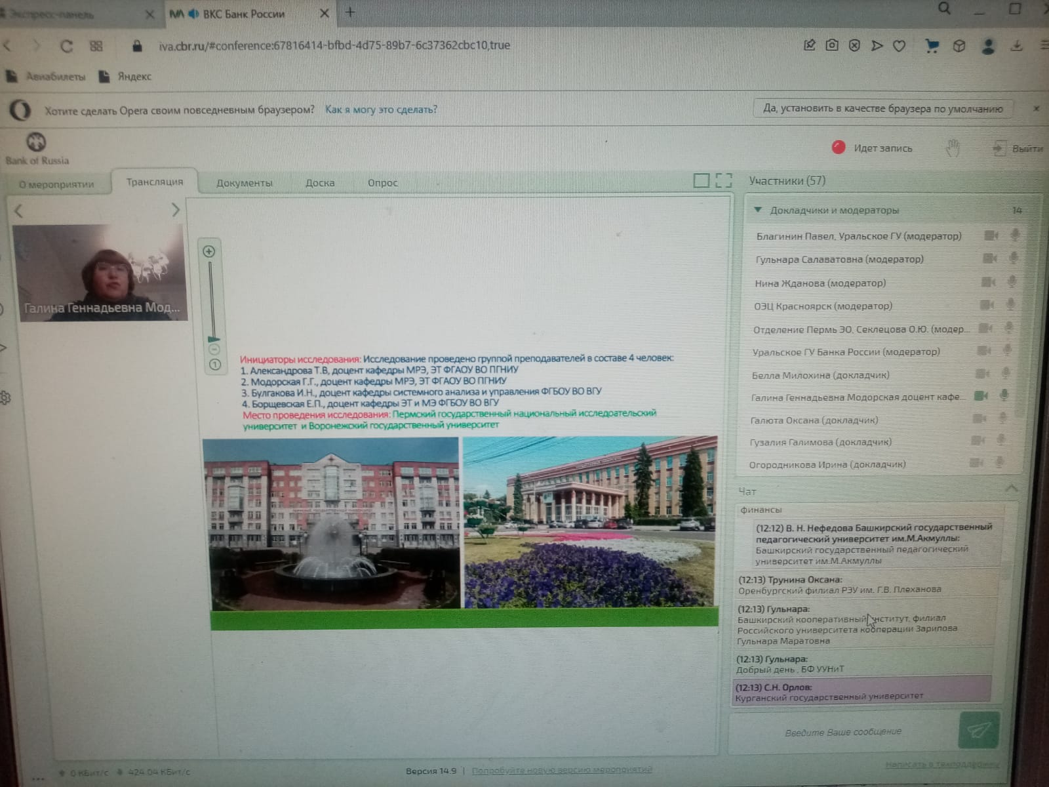Image resolution: width=1049 pixels, height=787 pixels.
Task: Show next video with right chevron
Action: pos(175,210)
